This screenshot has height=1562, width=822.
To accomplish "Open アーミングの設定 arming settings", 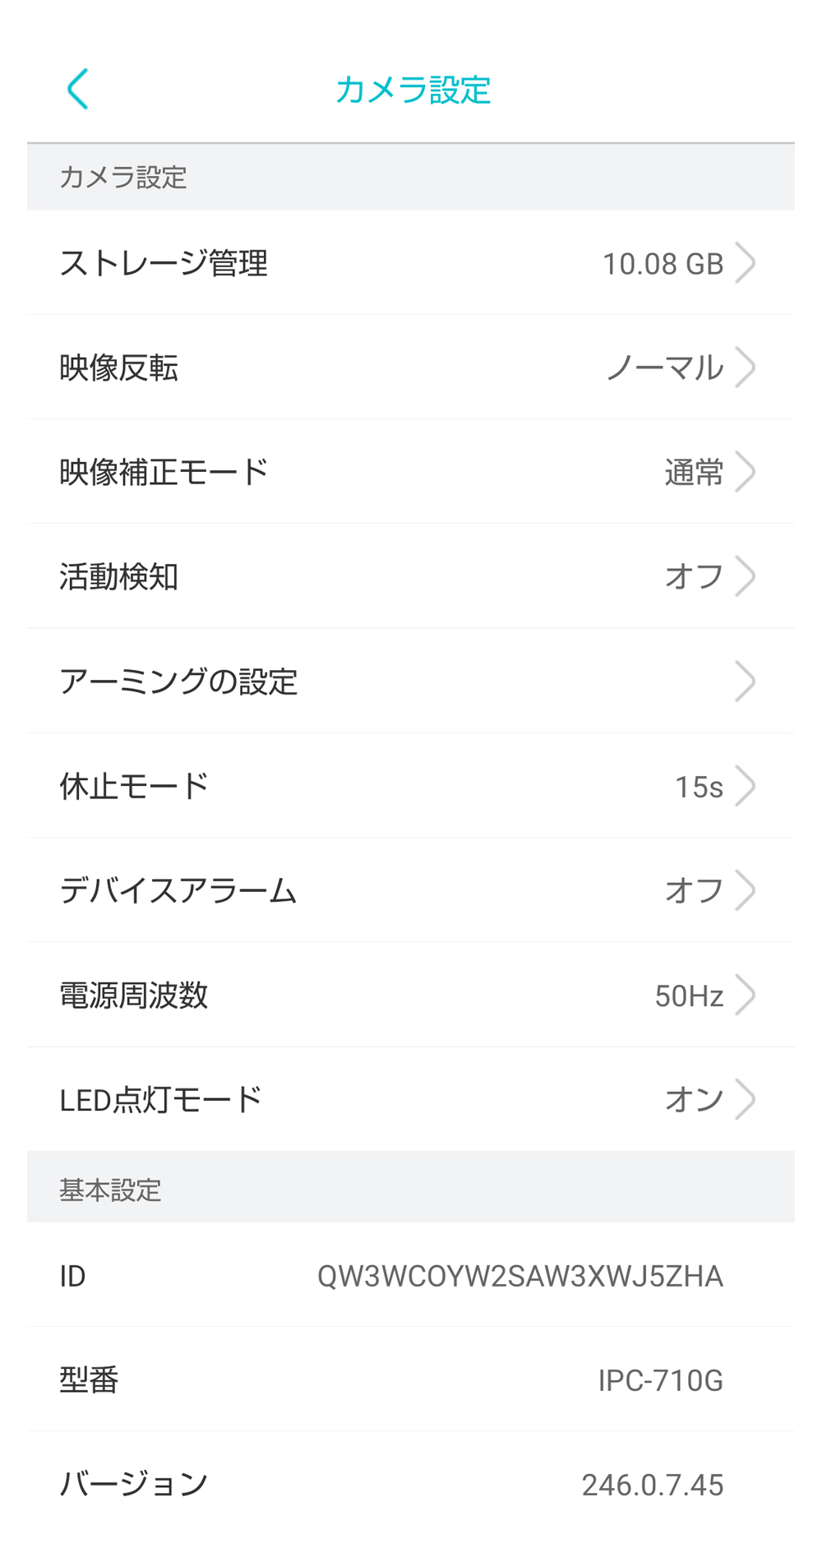I will [178, 682].
